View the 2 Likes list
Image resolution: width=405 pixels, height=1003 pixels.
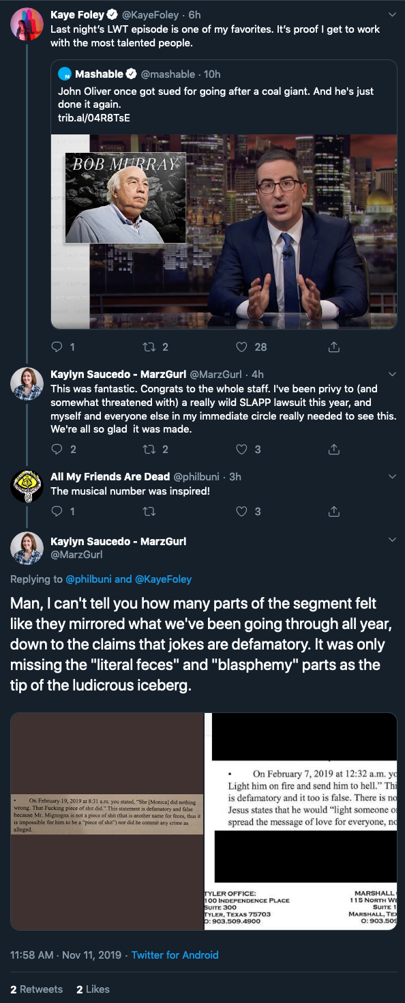tap(93, 989)
